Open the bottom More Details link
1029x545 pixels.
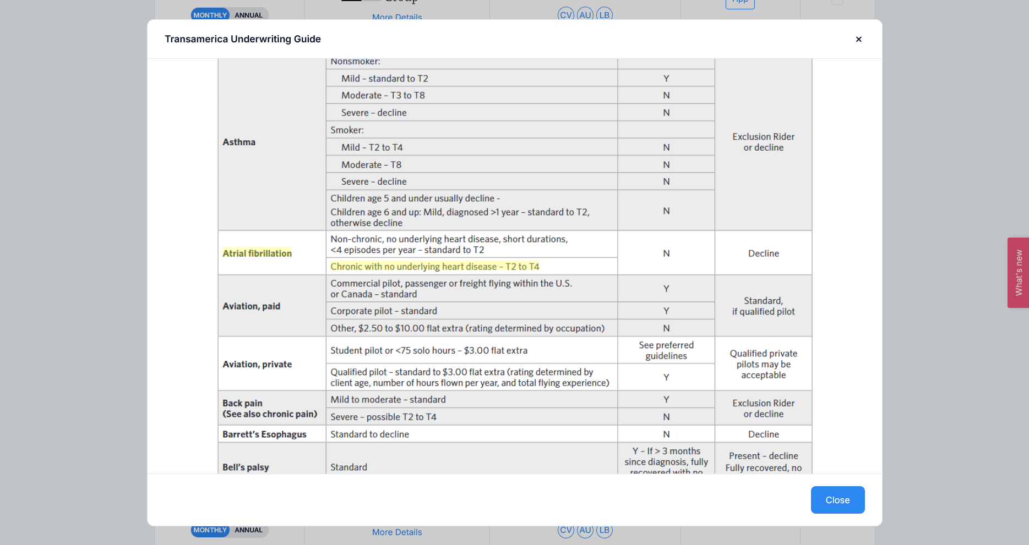pyautogui.click(x=397, y=532)
